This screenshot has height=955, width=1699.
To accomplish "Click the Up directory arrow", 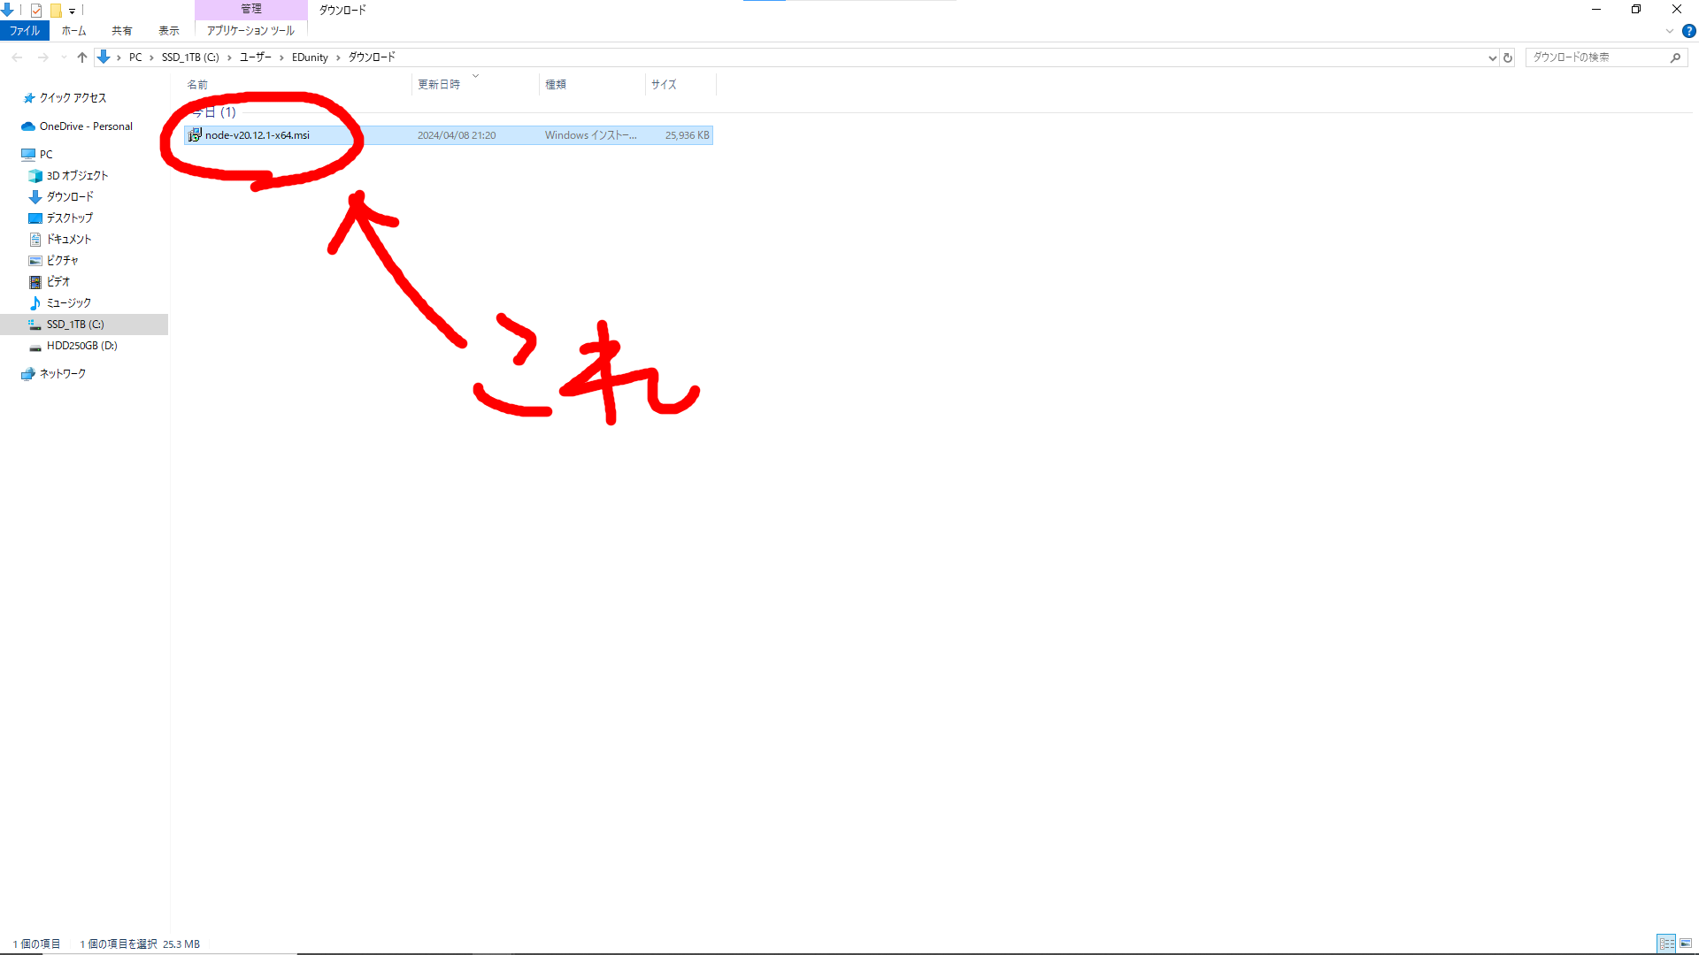I will [82, 57].
